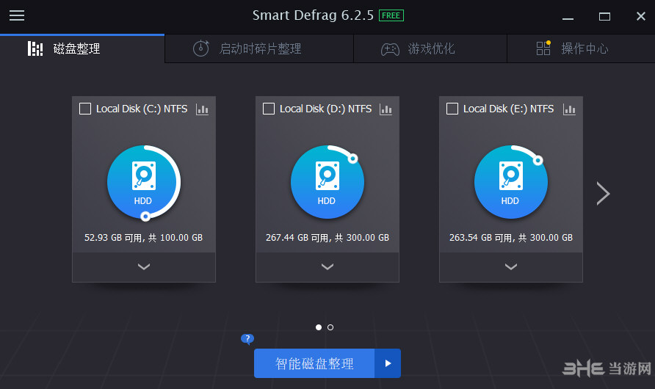Click the usage ring handle on disk C:
The height and width of the screenshot is (389, 655).
point(145,217)
